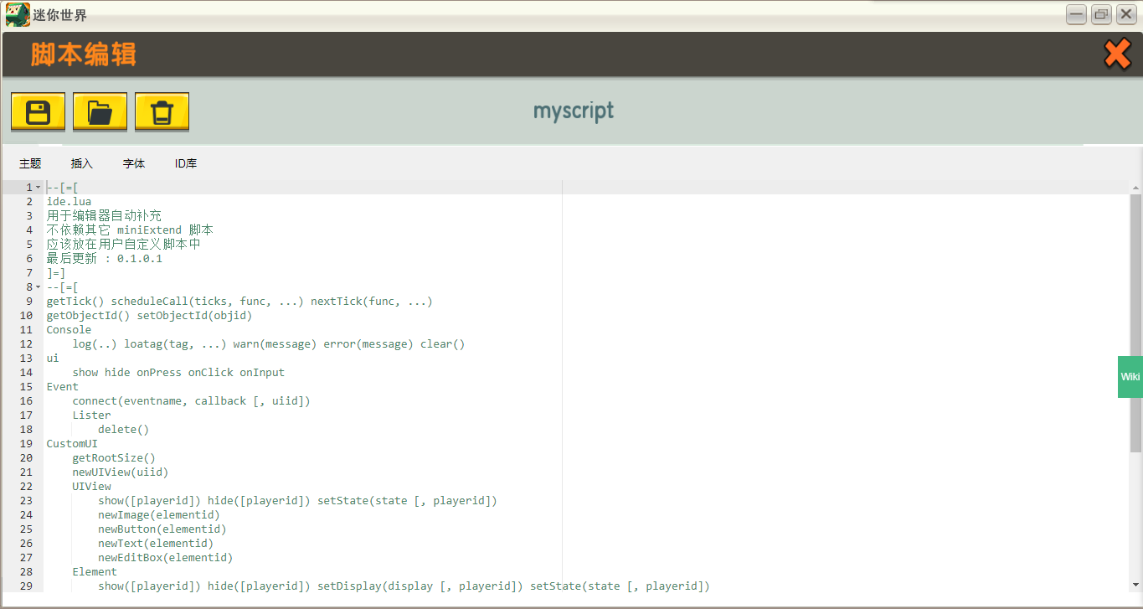Click the editor scrollbar down arrow

1135,585
